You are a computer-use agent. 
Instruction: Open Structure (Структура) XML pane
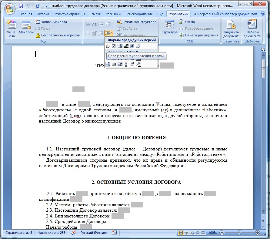[169, 27]
